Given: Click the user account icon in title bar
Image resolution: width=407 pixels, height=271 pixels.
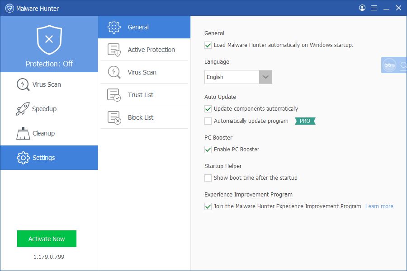Looking at the screenshot, I should click(362, 8).
